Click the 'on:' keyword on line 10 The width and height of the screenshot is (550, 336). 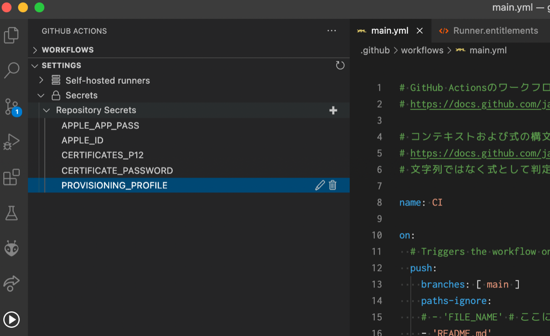click(405, 235)
